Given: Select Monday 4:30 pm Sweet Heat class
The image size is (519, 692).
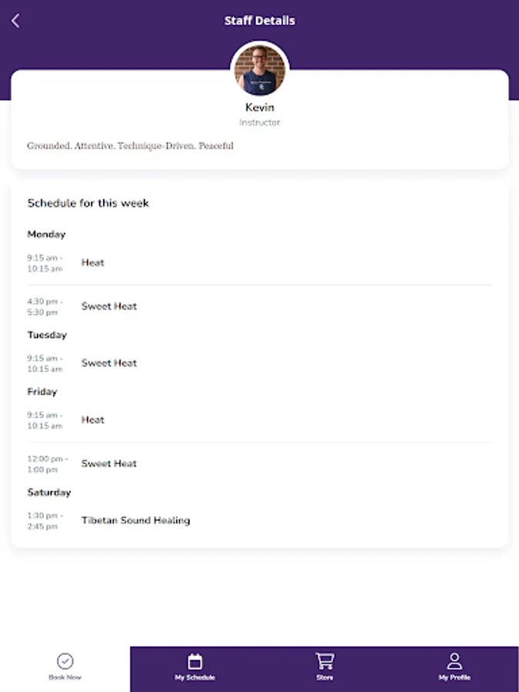Looking at the screenshot, I should pos(260,307).
